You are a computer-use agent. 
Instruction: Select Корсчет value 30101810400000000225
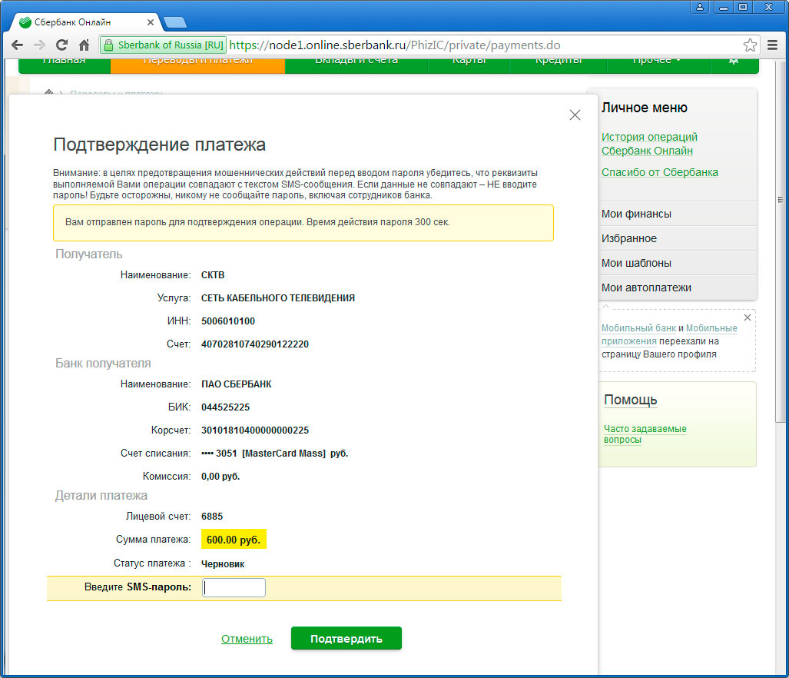255,430
